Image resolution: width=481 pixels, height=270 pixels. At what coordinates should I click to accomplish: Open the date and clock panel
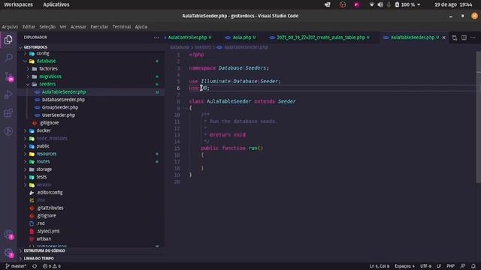pos(453,4)
